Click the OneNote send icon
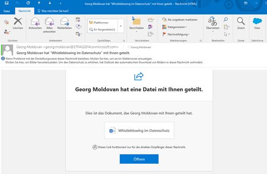The width and height of the screenshot is (267, 174). [150, 27]
